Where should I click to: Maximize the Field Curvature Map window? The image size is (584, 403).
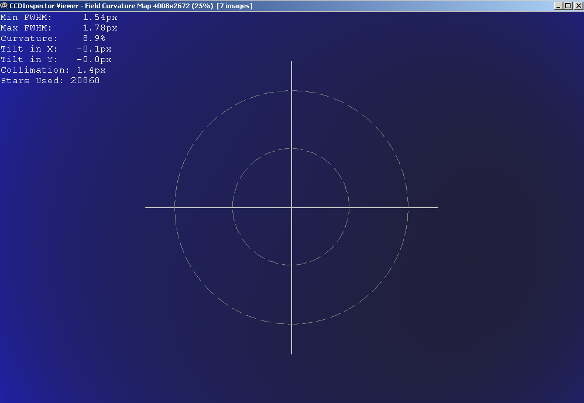coord(568,5)
